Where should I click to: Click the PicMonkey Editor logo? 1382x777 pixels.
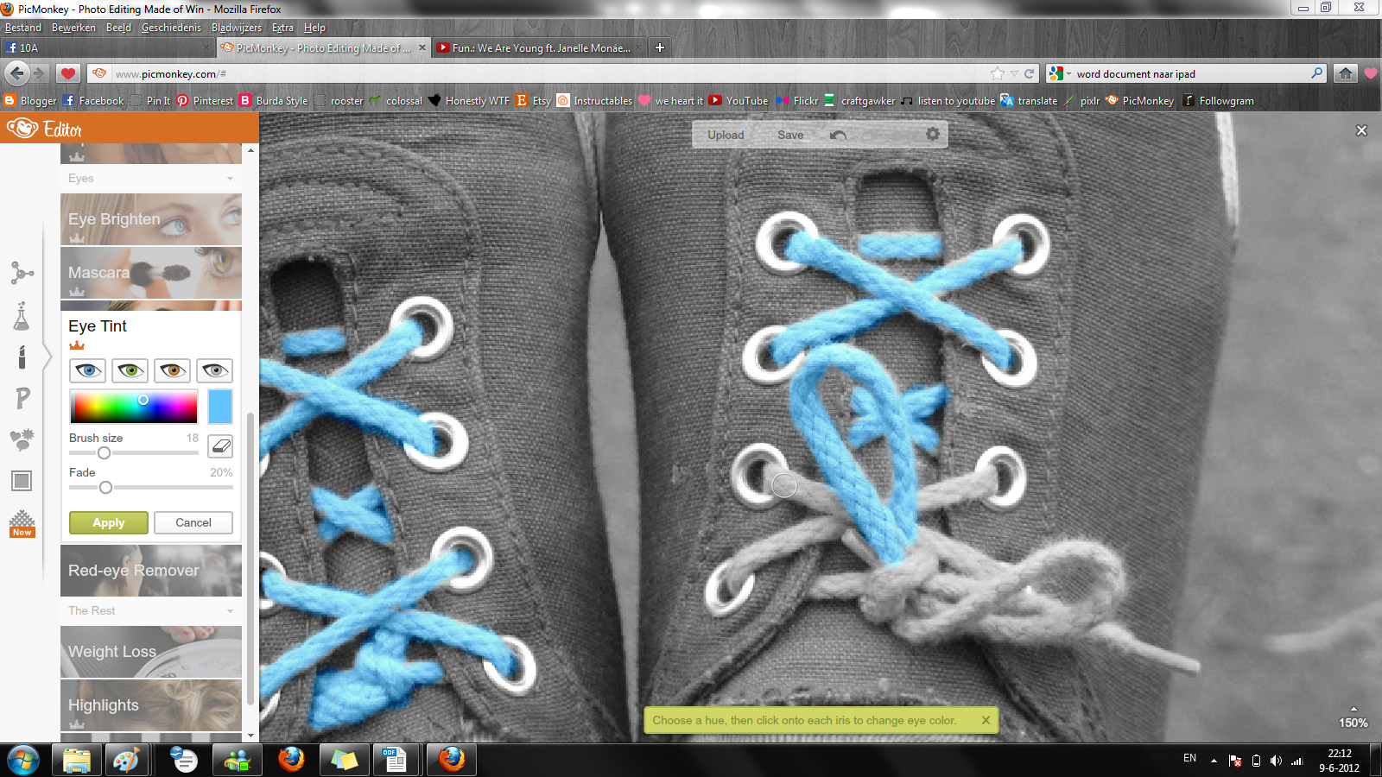[44, 129]
